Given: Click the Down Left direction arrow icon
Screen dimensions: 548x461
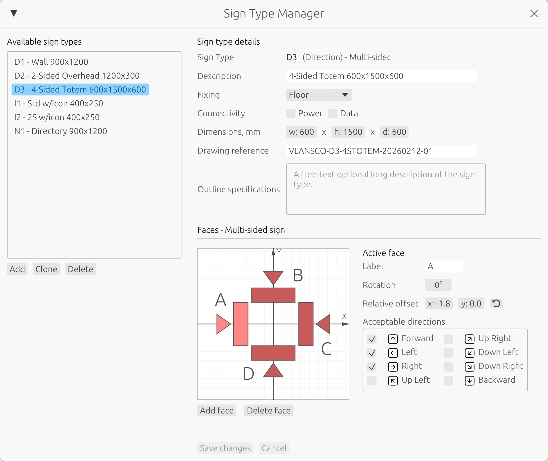Looking at the screenshot, I should (x=470, y=353).
